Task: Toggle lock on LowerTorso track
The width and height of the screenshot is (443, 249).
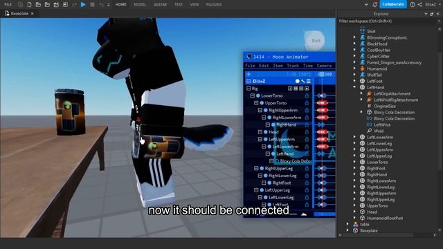Action: coord(307,95)
